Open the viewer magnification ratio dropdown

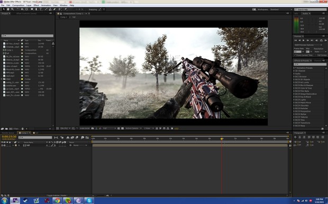(x=66, y=129)
